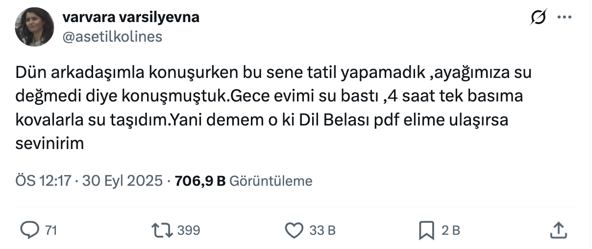Screen dimensions: 592x249
Task: Click the repost count 399
Action: pyautogui.click(x=189, y=230)
